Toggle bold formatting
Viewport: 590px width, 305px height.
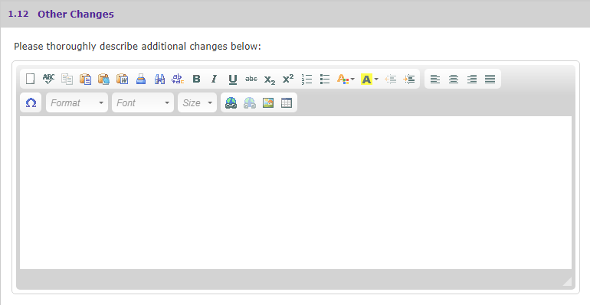[196, 79]
